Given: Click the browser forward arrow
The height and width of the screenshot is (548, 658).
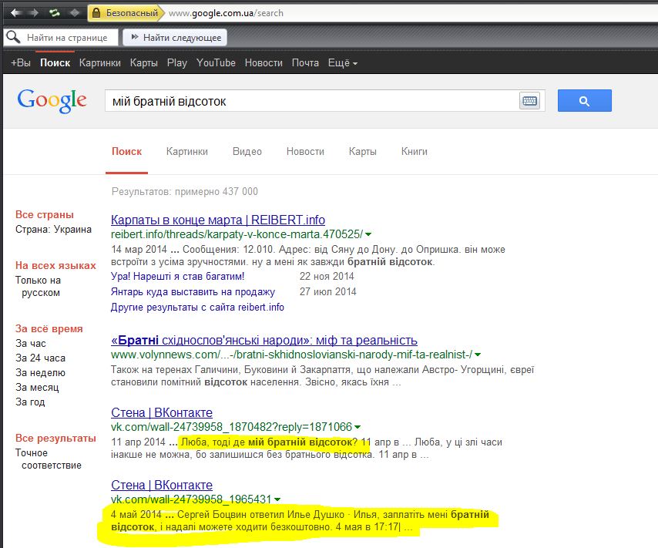Looking at the screenshot, I should 34,13.
